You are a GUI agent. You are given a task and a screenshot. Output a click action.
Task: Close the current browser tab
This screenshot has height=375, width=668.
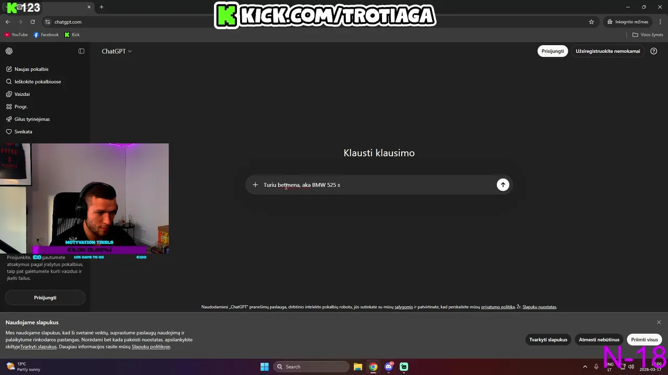click(x=89, y=7)
